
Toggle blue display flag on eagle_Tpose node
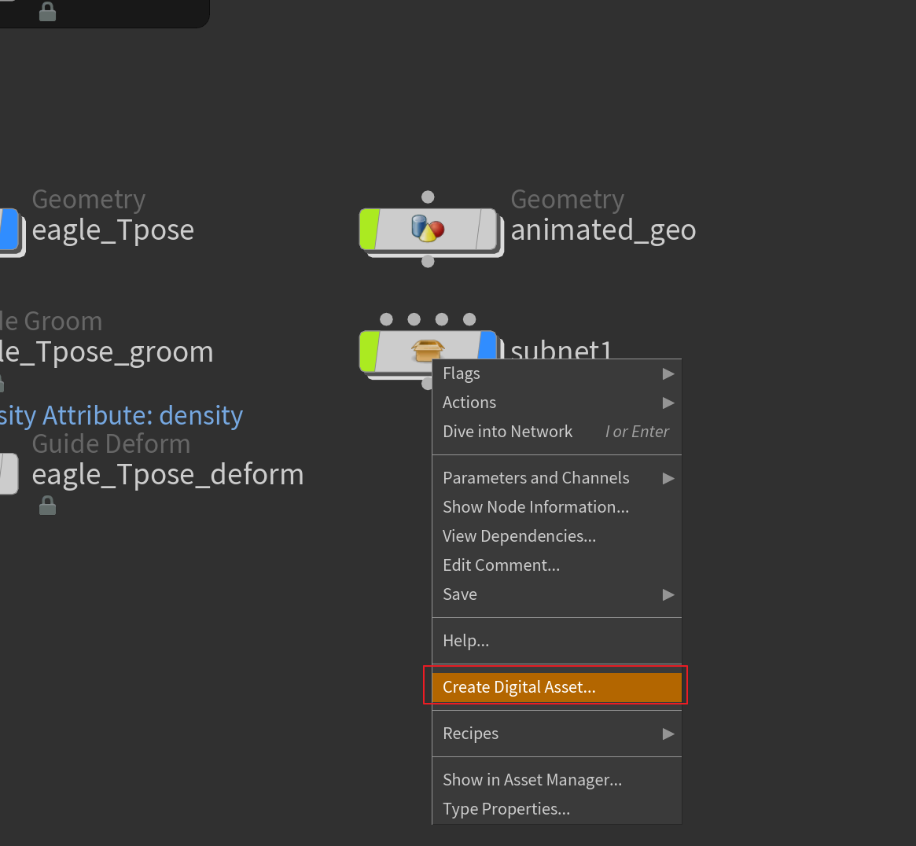[x=9, y=229]
